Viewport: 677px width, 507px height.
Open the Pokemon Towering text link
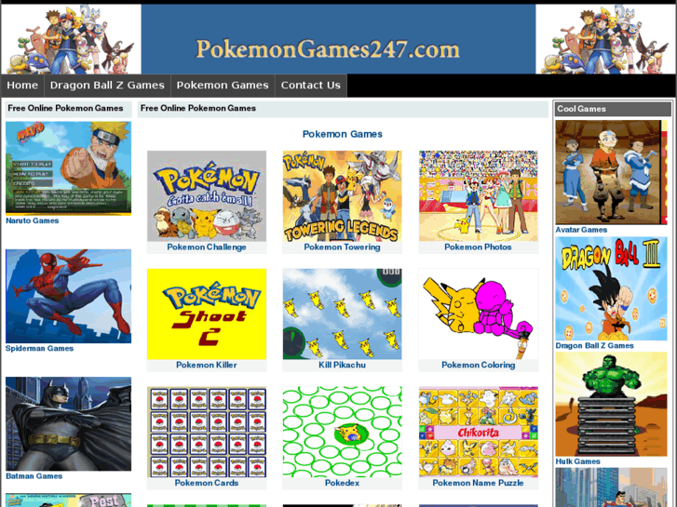pos(343,247)
